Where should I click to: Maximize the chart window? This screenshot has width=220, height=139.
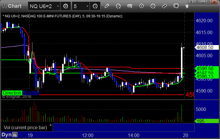click(208, 2)
